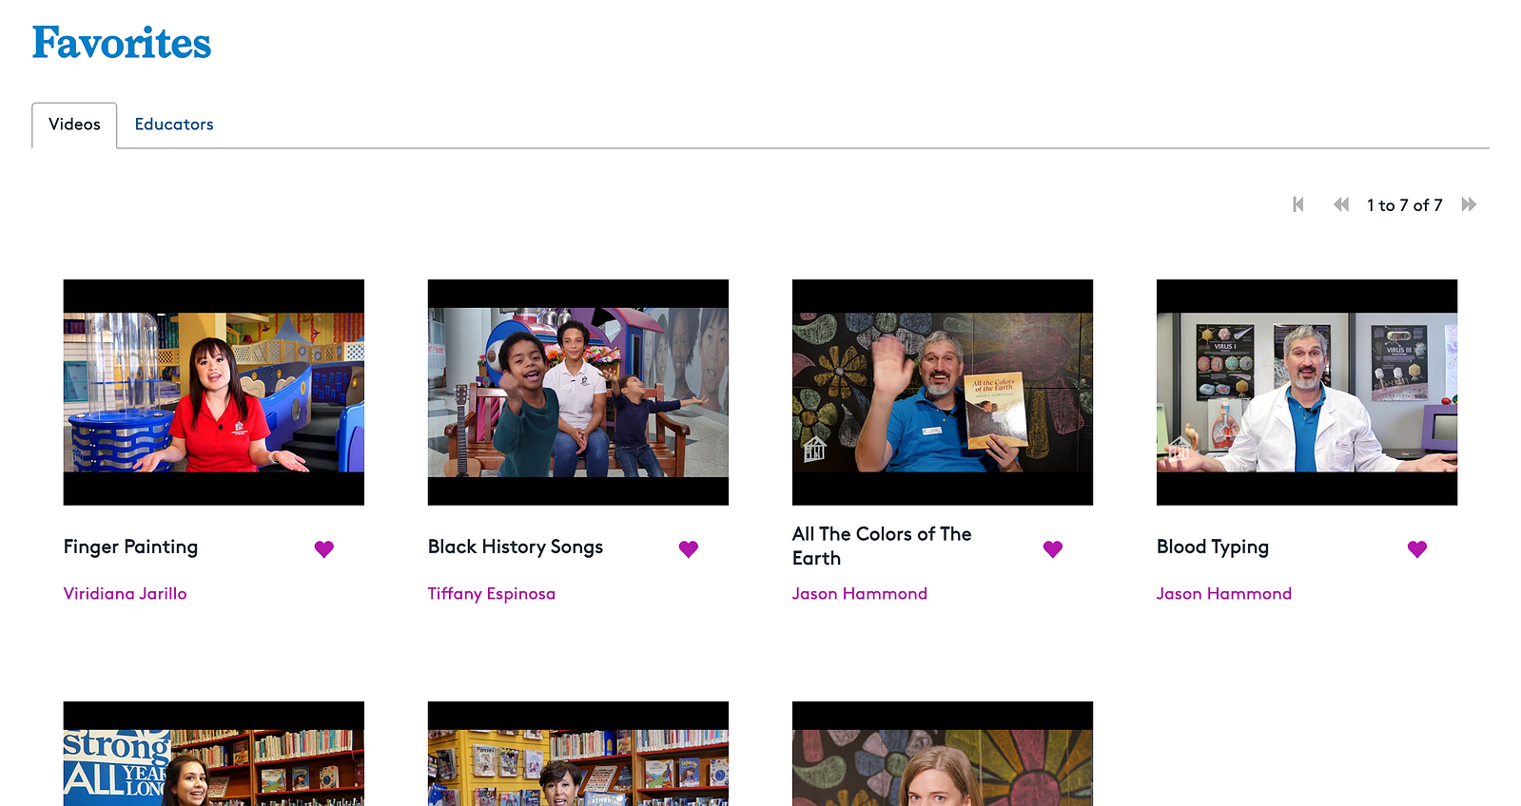This screenshot has height=806, width=1521.
Task: Open the Blood Typing video title
Action: (x=1213, y=547)
